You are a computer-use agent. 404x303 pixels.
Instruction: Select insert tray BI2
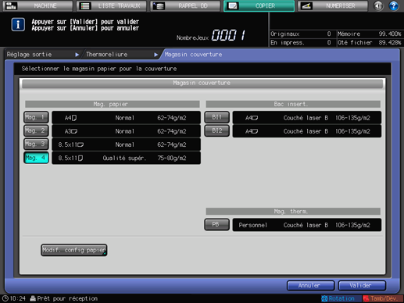(217, 130)
